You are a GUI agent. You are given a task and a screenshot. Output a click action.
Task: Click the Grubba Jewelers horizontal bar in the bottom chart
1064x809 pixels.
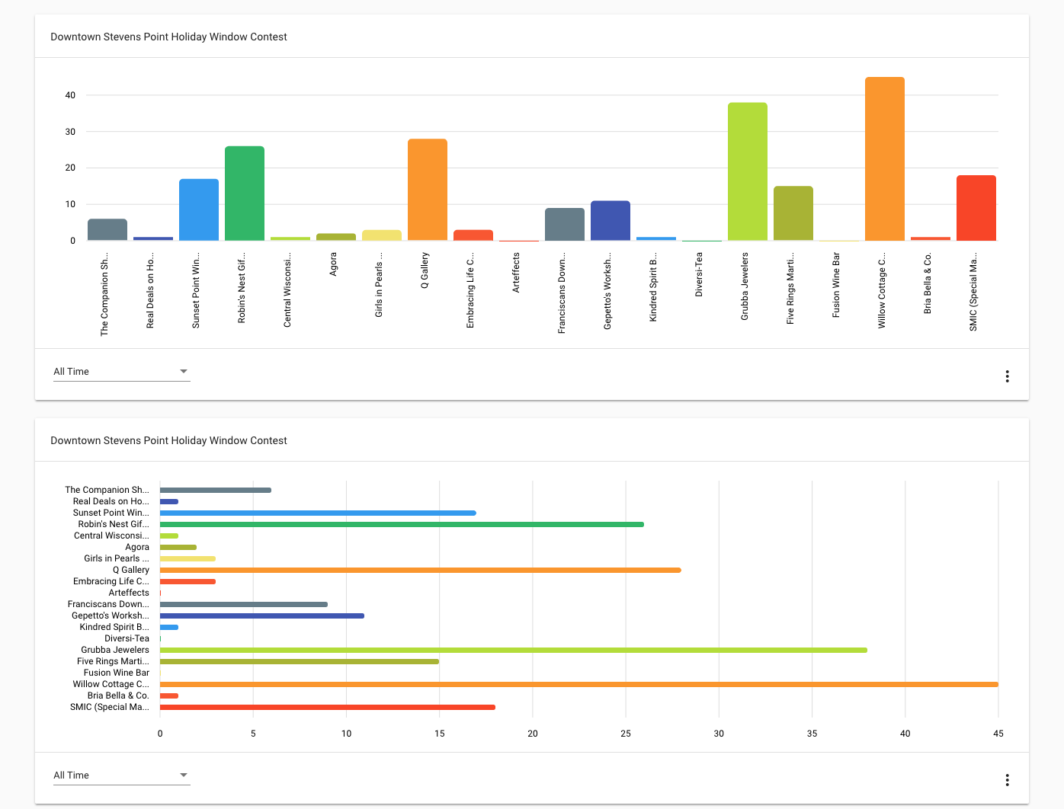click(514, 650)
